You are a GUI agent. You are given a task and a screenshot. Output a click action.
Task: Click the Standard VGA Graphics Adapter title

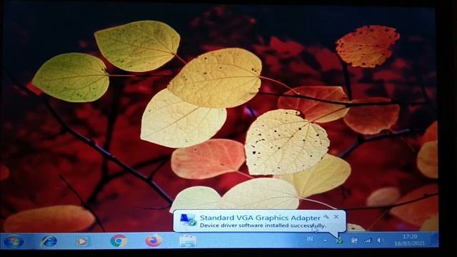click(x=260, y=218)
